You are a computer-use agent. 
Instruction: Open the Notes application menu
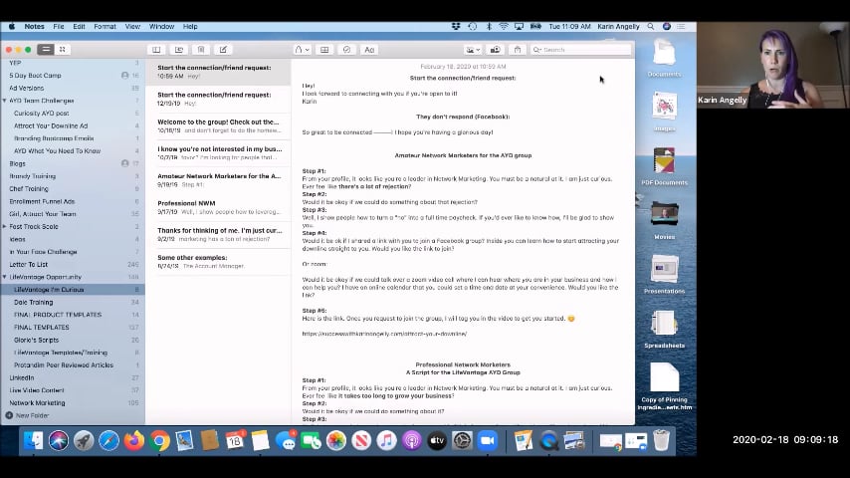point(34,26)
